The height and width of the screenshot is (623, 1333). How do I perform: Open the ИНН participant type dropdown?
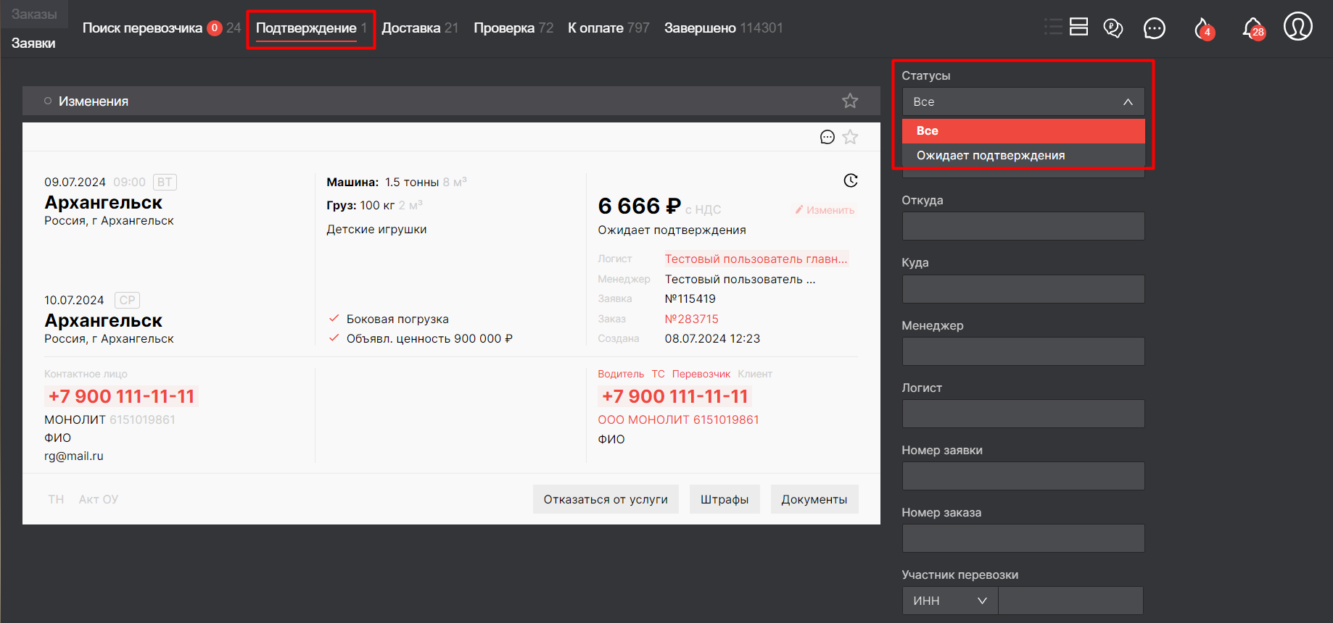click(x=950, y=601)
